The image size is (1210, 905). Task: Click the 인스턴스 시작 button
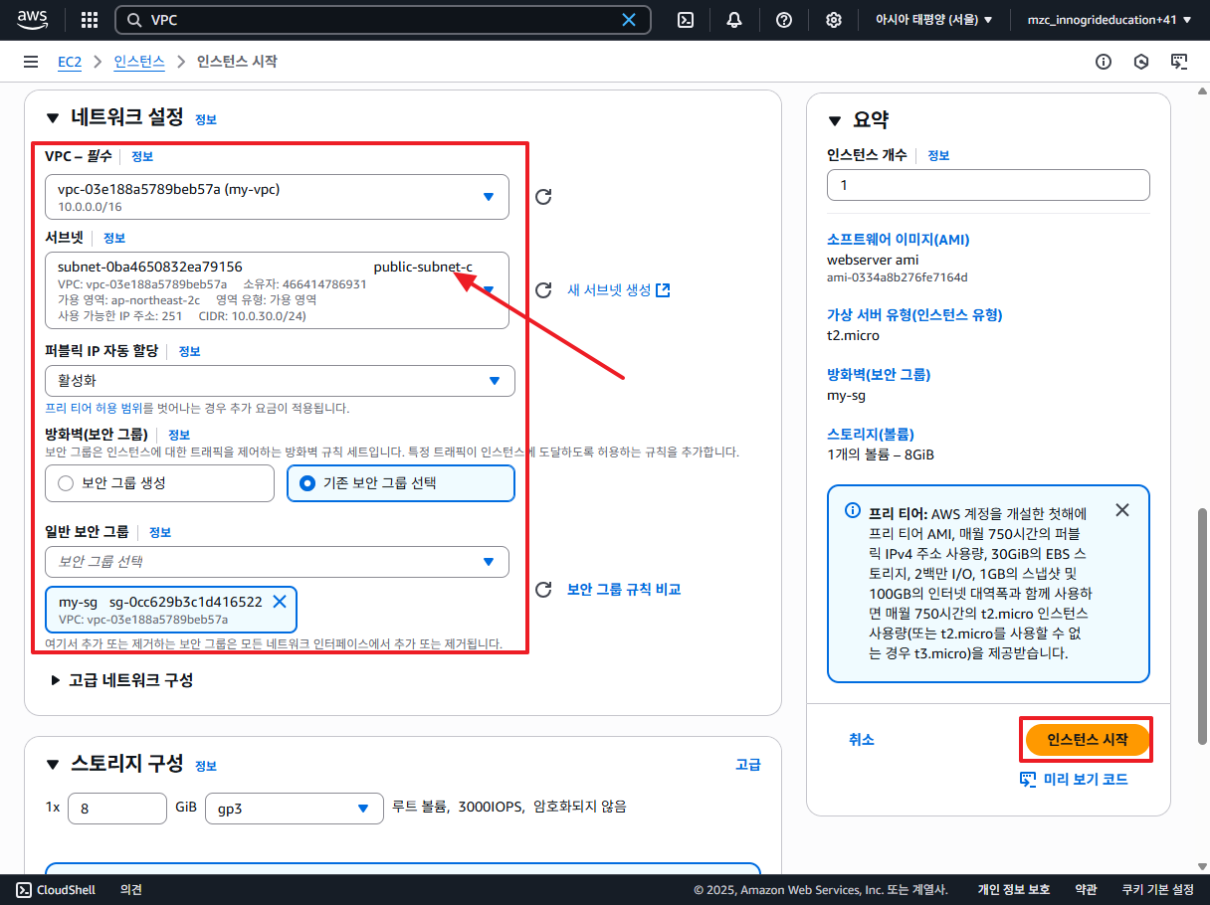point(1088,740)
